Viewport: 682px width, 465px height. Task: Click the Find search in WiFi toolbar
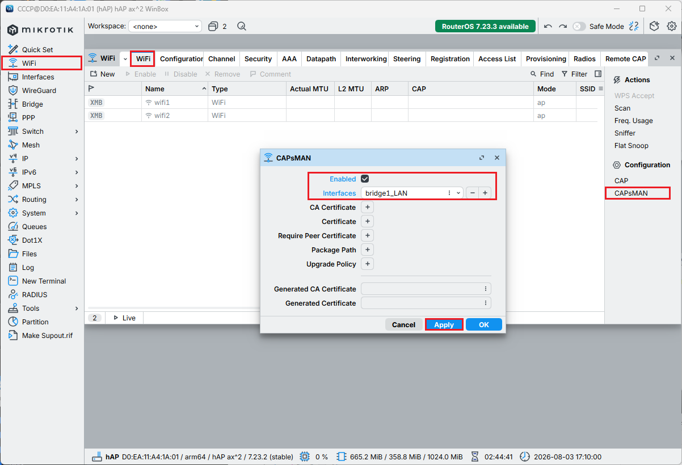point(542,74)
